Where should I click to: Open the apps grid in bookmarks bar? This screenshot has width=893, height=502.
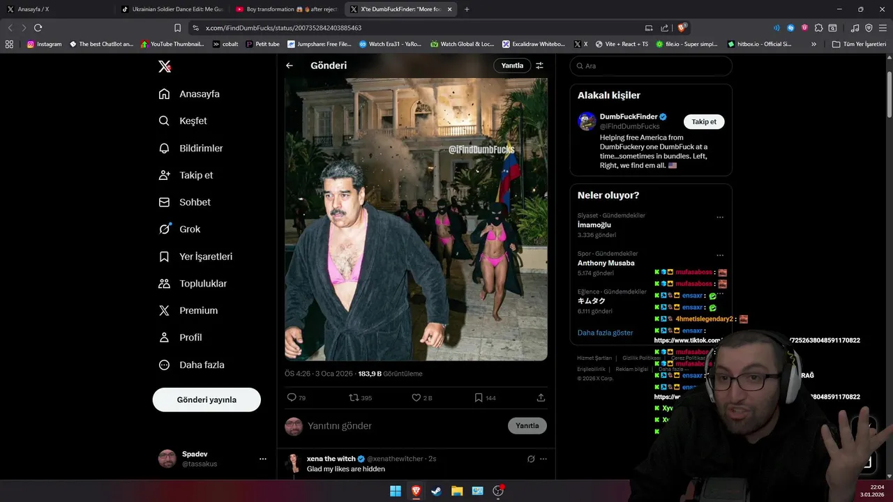coord(9,44)
